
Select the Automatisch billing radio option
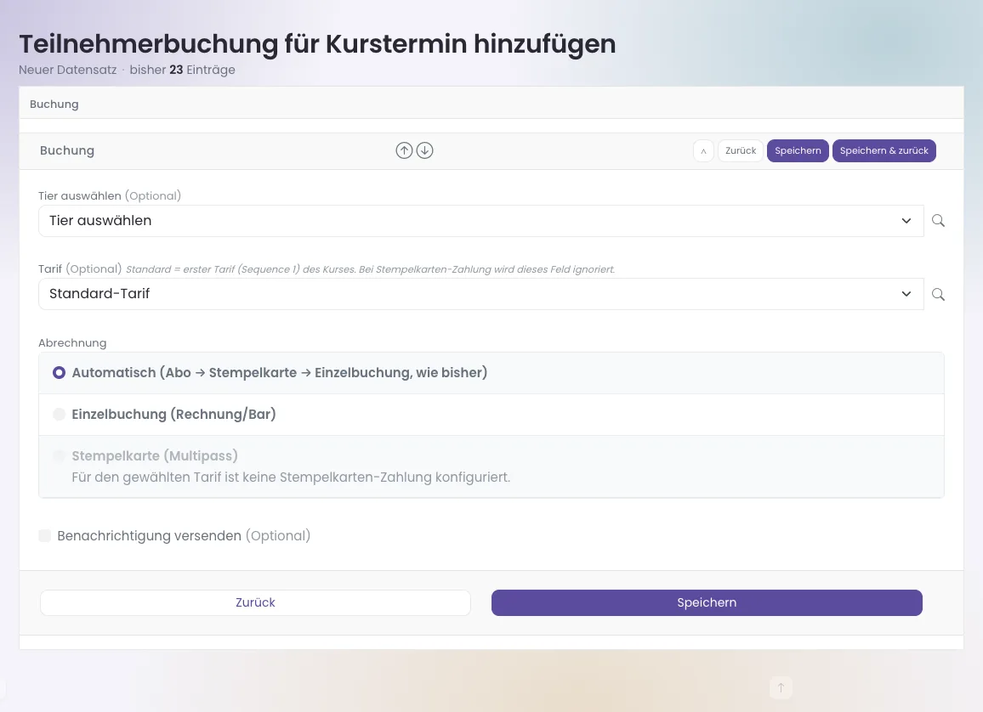pyautogui.click(x=59, y=373)
